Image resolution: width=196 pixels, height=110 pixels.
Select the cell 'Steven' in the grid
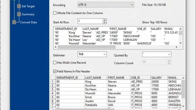pos(119,82)
